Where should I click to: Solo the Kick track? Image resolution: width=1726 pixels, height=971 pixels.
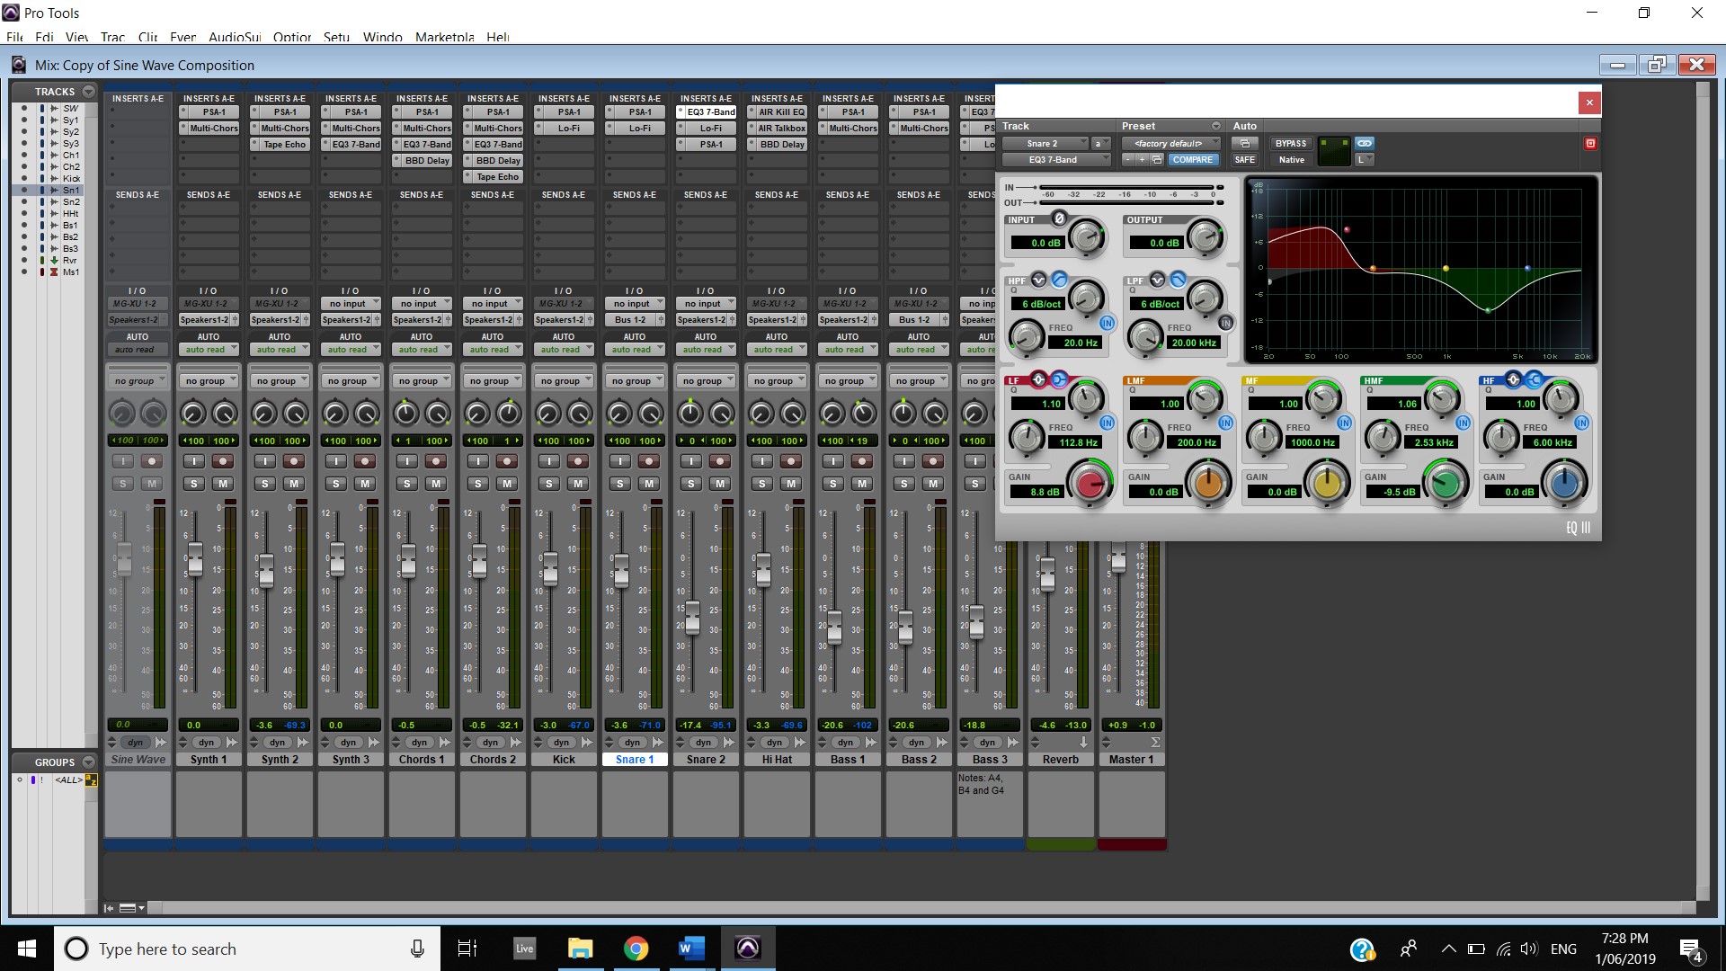548,484
